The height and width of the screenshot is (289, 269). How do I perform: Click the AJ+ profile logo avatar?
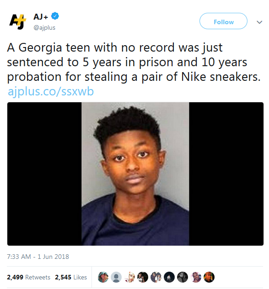coord(18,21)
